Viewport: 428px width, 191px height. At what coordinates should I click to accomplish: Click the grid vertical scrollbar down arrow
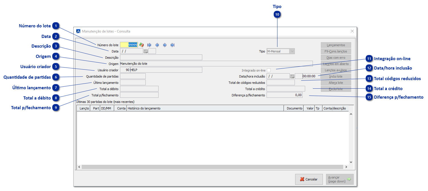tap(351, 162)
